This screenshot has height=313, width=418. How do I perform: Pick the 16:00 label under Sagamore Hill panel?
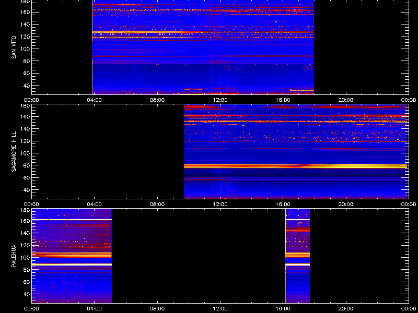[283, 204]
